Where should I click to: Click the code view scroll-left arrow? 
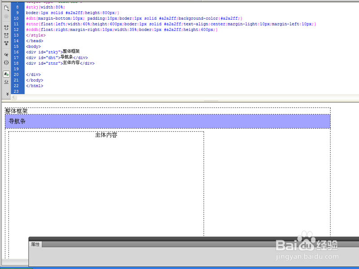point(14,97)
